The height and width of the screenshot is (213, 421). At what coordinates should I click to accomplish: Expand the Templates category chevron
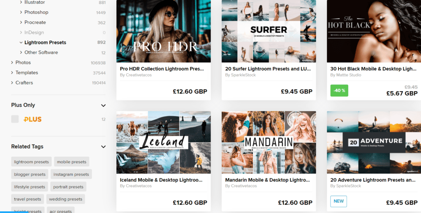click(12, 73)
